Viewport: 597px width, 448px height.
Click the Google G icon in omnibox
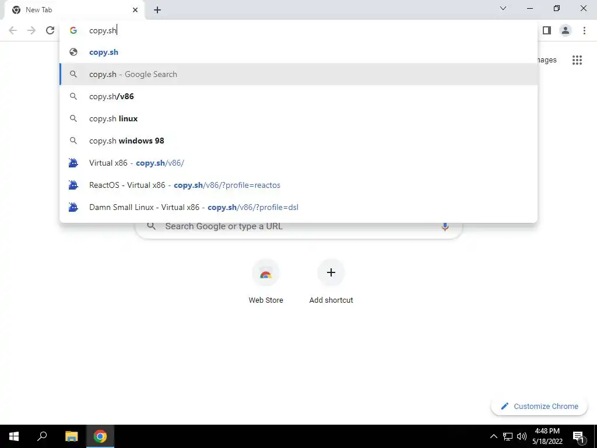[73, 30]
